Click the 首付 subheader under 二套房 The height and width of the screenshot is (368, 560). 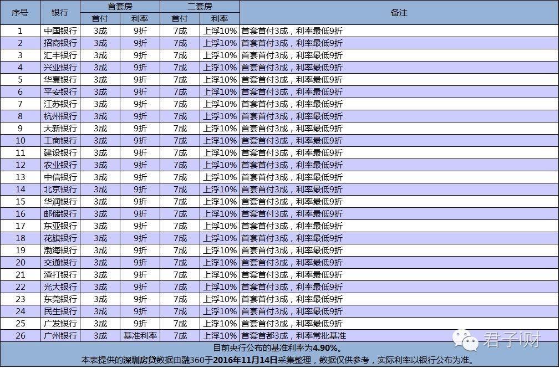[180, 19]
